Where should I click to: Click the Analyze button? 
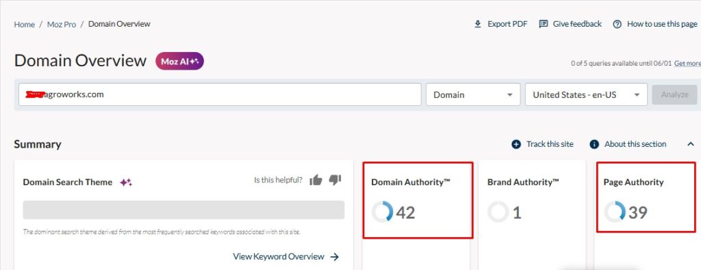(674, 94)
